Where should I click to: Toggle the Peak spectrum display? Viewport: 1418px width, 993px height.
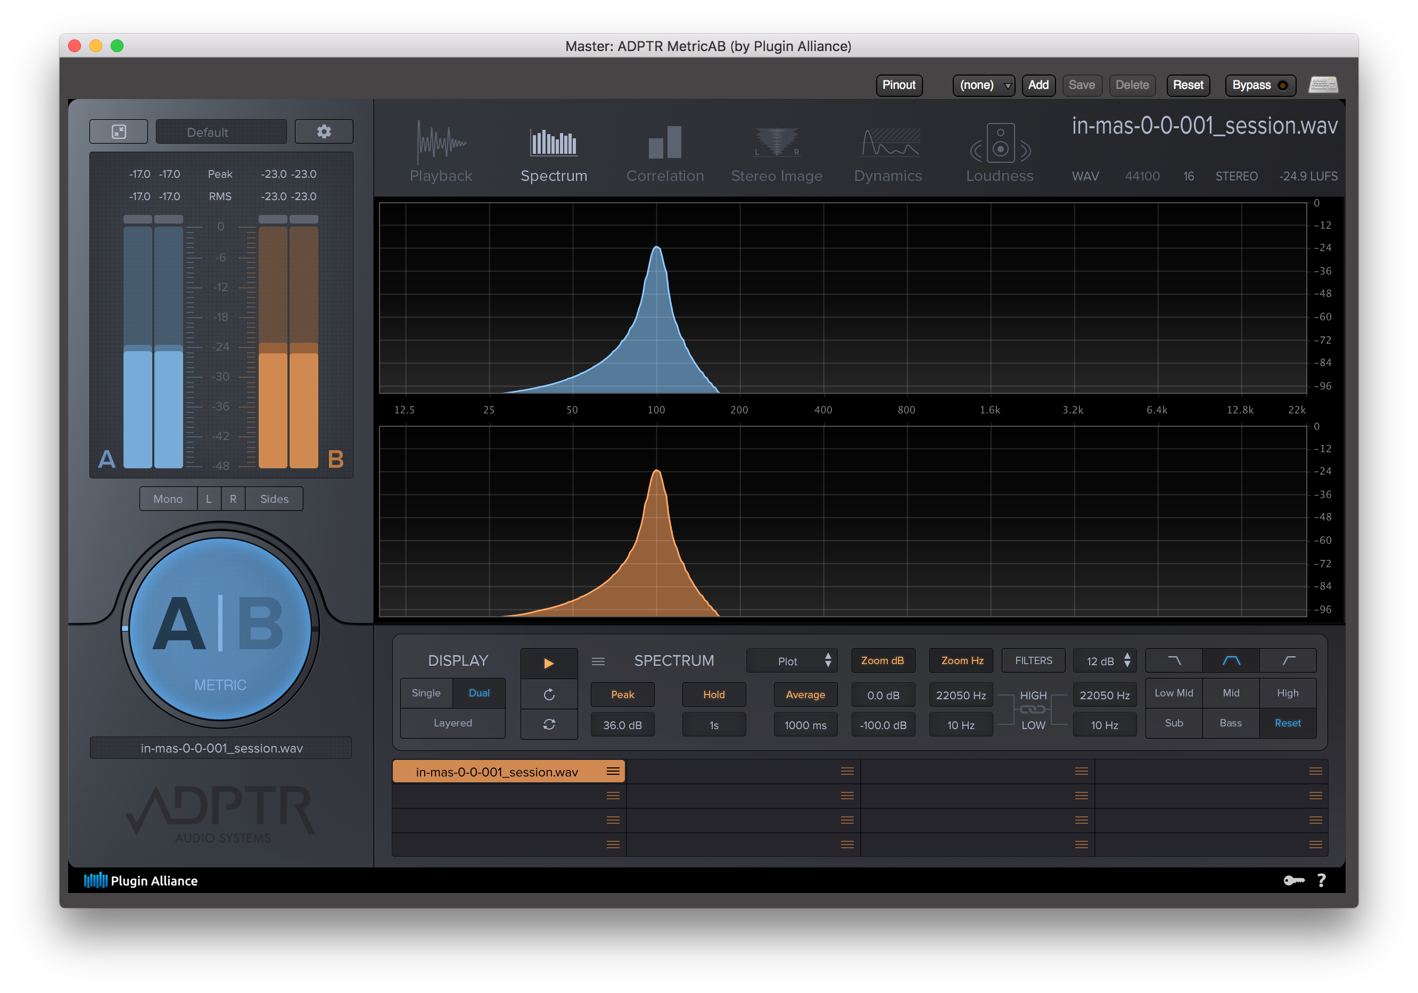[x=623, y=695]
